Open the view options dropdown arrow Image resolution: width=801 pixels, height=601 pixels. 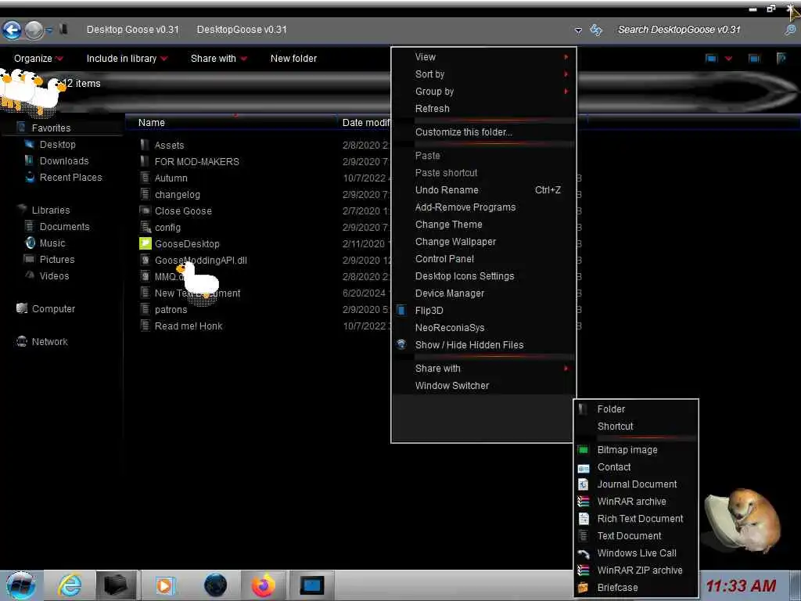[x=728, y=58]
